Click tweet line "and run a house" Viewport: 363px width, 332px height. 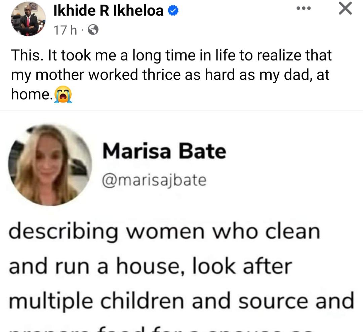point(150,266)
